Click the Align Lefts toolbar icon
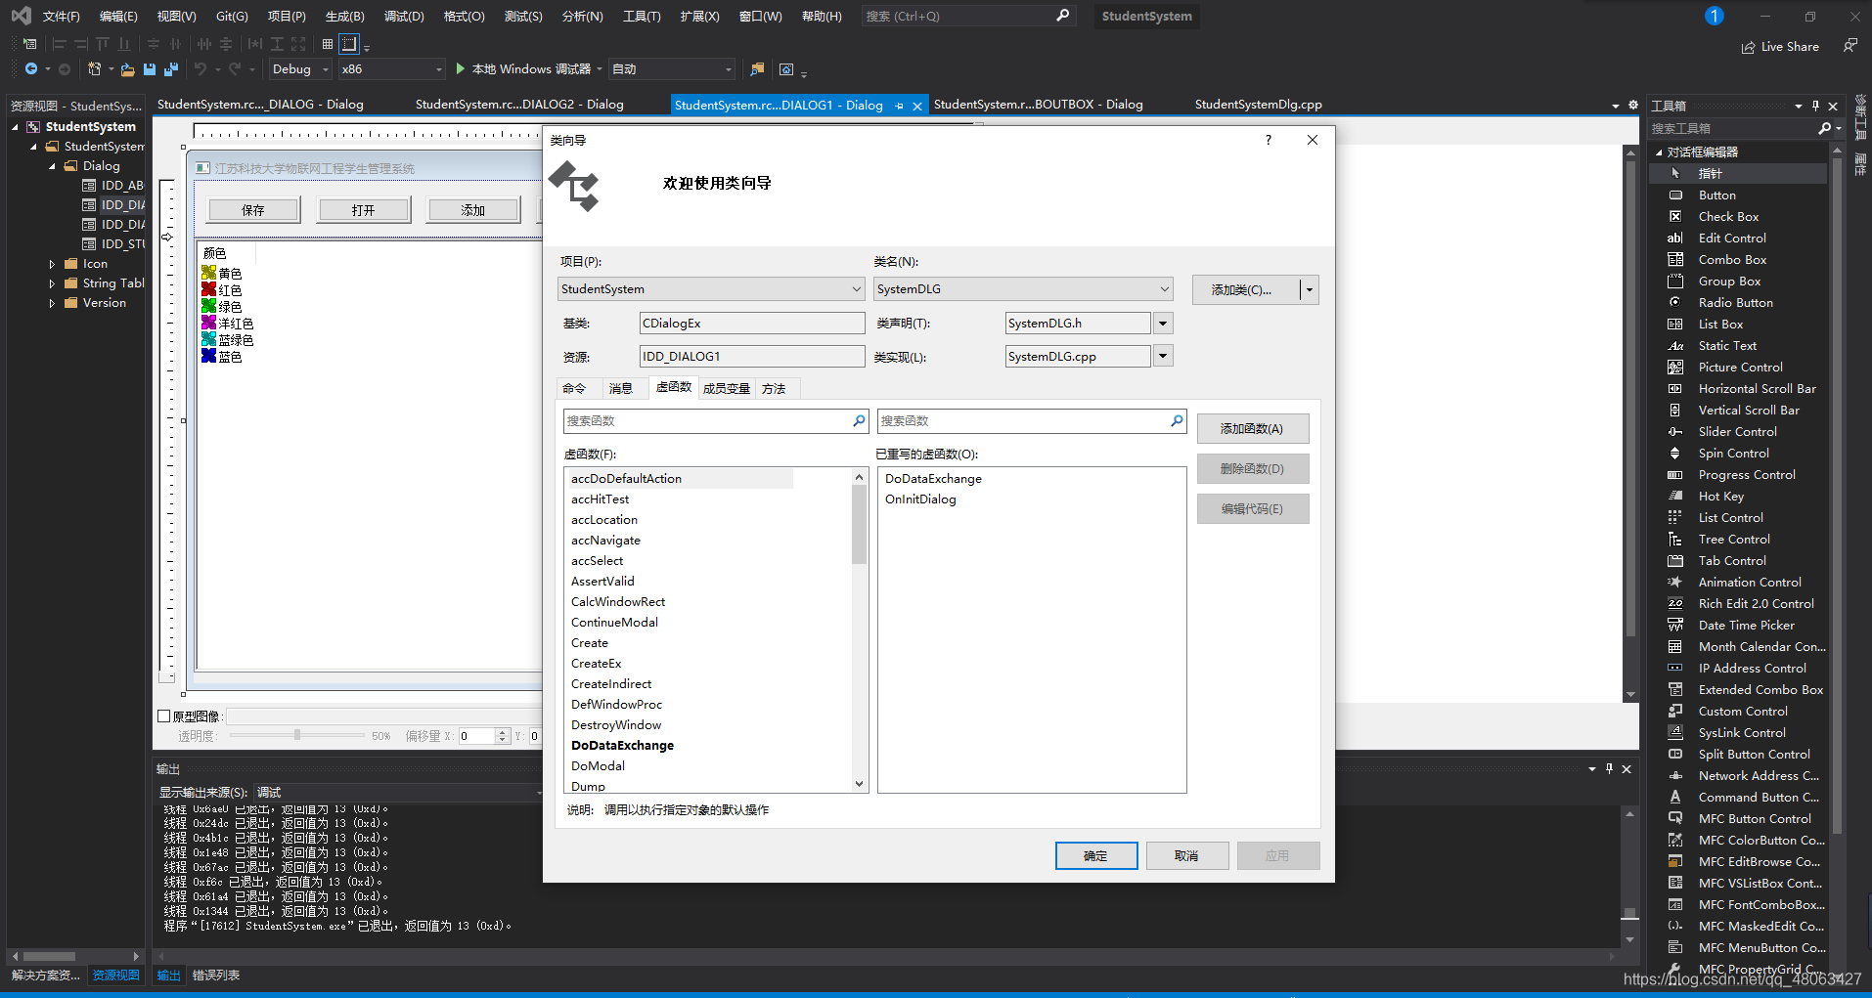1872x998 pixels. [x=59, y=44]
